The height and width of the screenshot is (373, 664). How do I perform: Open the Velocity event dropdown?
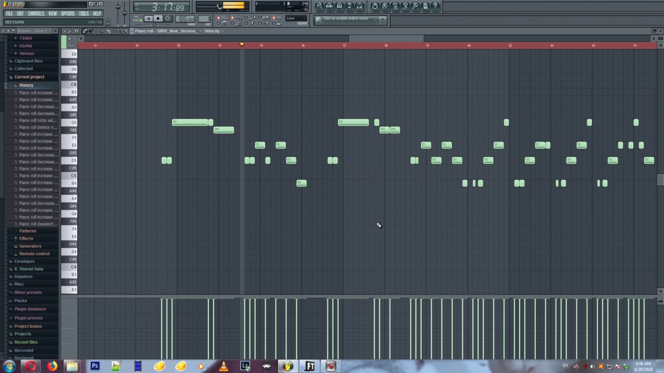[213, 31]
